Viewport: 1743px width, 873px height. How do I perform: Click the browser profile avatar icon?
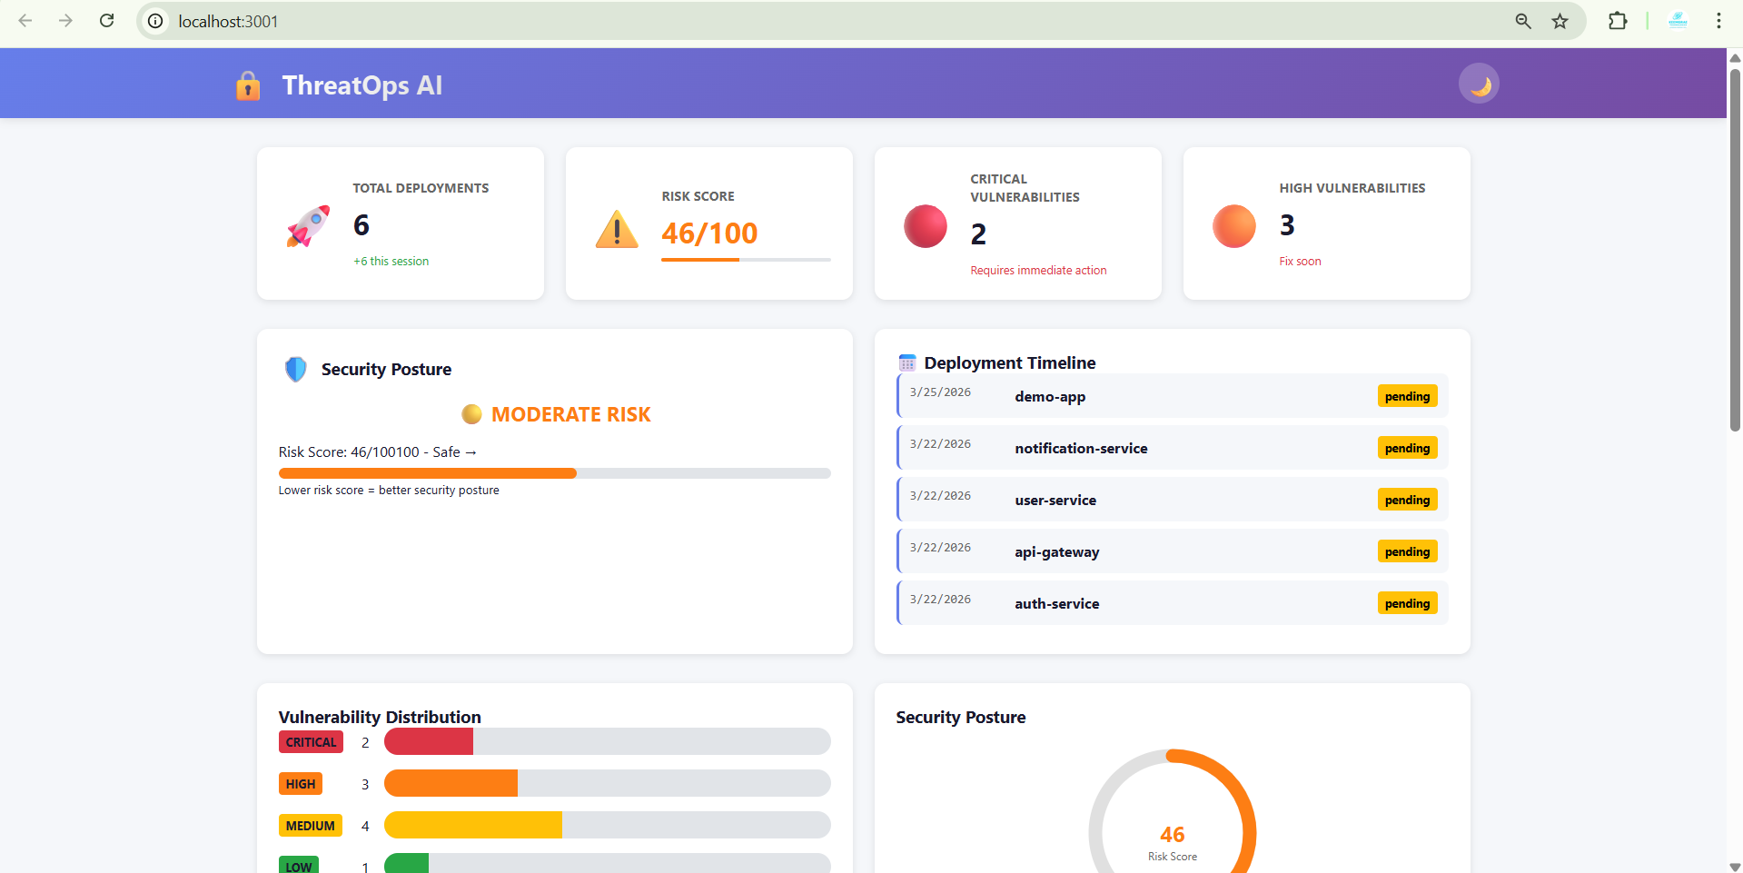1678,21
